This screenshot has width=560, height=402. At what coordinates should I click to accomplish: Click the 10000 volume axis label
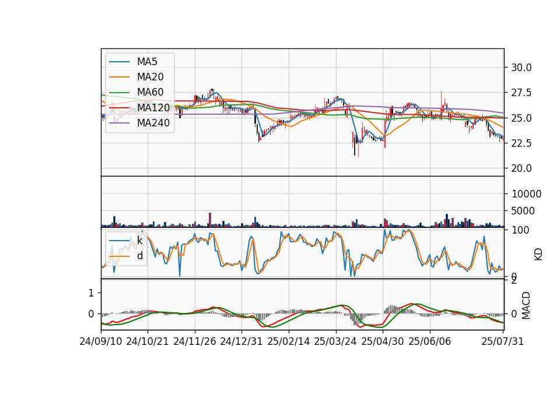click(526, 194)
